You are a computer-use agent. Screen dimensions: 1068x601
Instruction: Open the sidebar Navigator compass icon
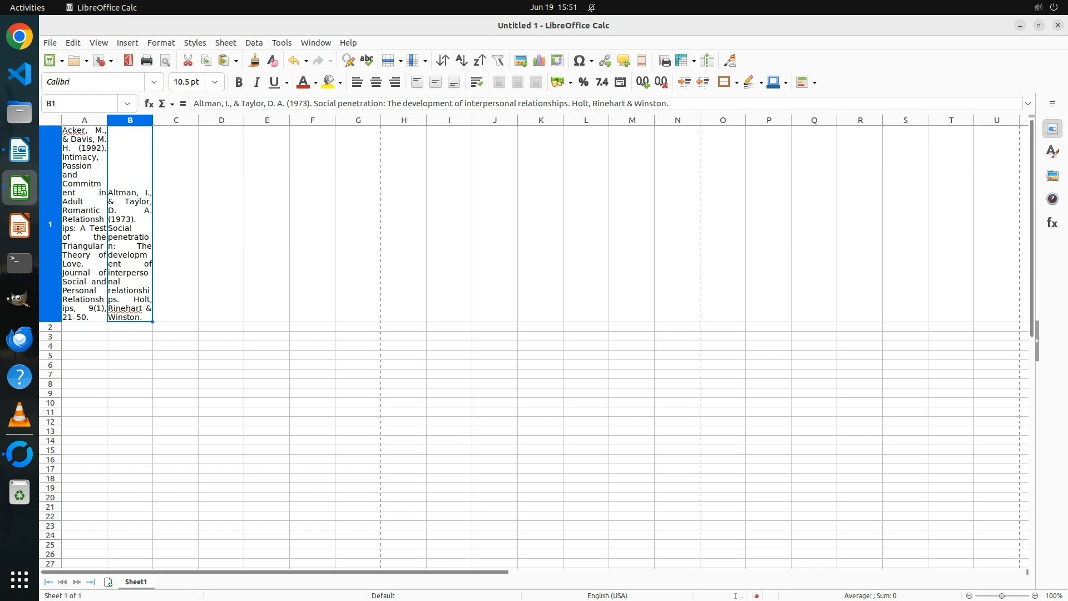point(1052,199)
